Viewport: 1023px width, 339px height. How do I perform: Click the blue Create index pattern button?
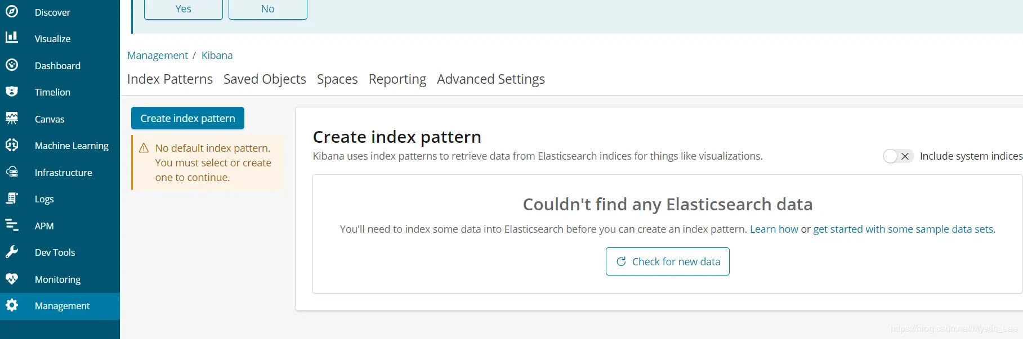point(187,118)
